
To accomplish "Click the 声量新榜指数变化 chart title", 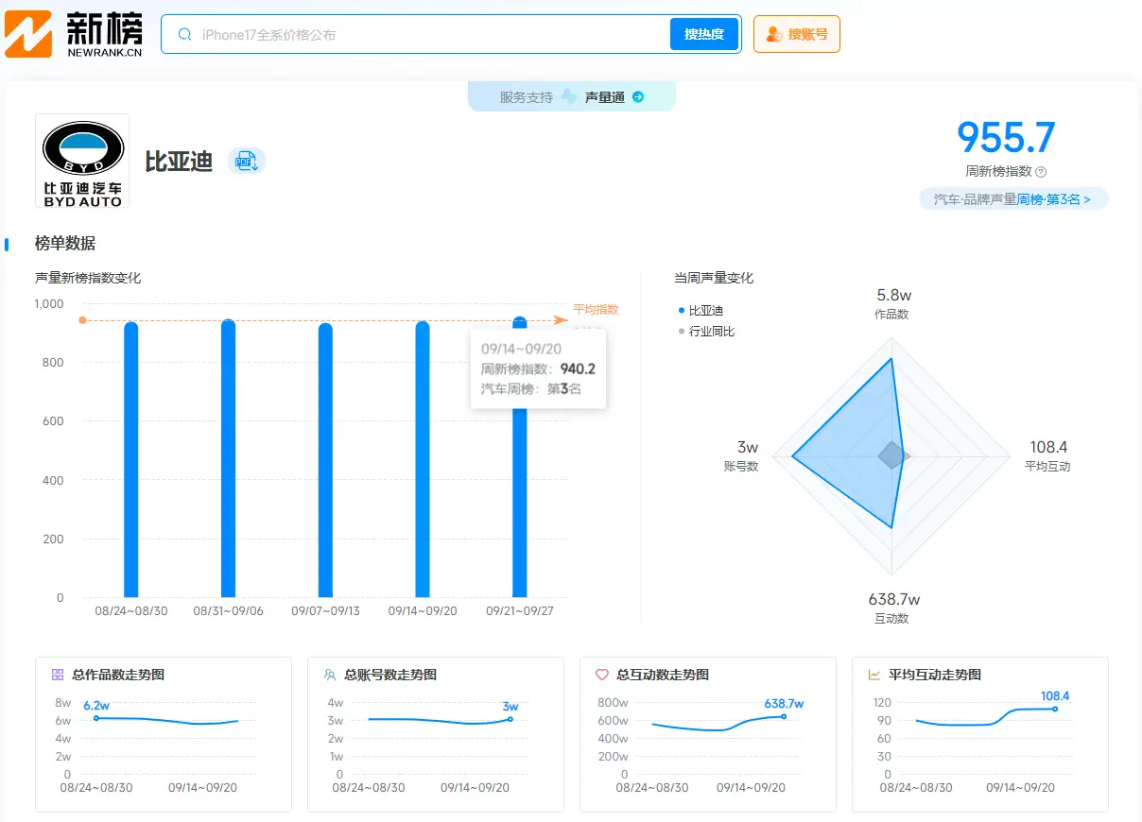I will 88,278.
